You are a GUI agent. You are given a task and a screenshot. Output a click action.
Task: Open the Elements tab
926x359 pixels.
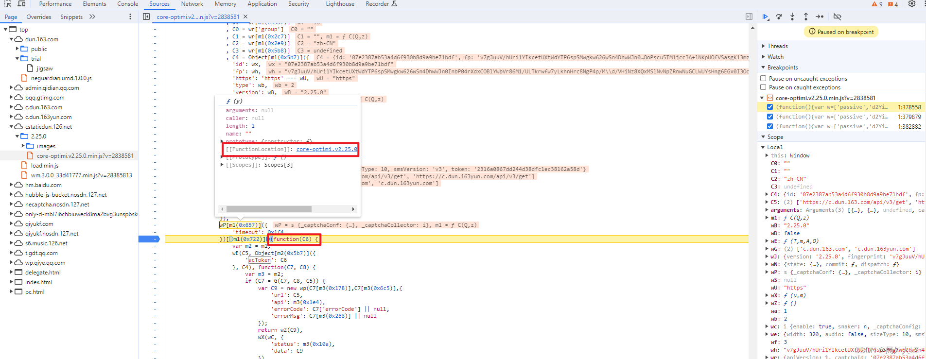click(94, 4)
